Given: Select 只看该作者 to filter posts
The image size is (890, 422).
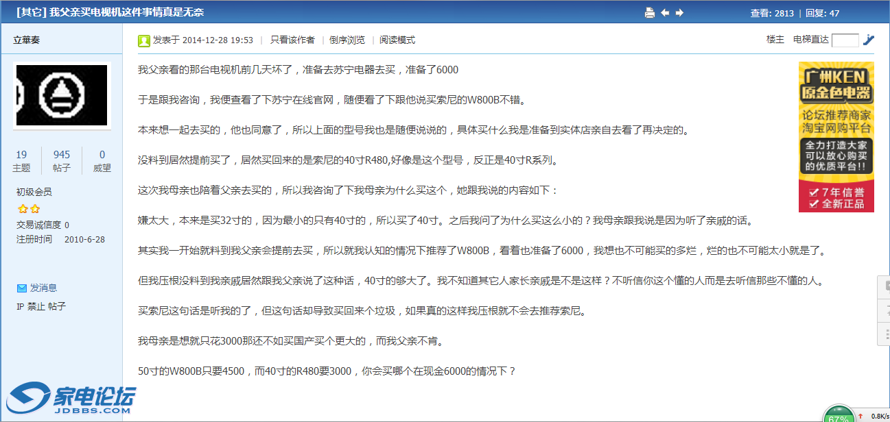Looking at the screenshot, I should [292, 40].
